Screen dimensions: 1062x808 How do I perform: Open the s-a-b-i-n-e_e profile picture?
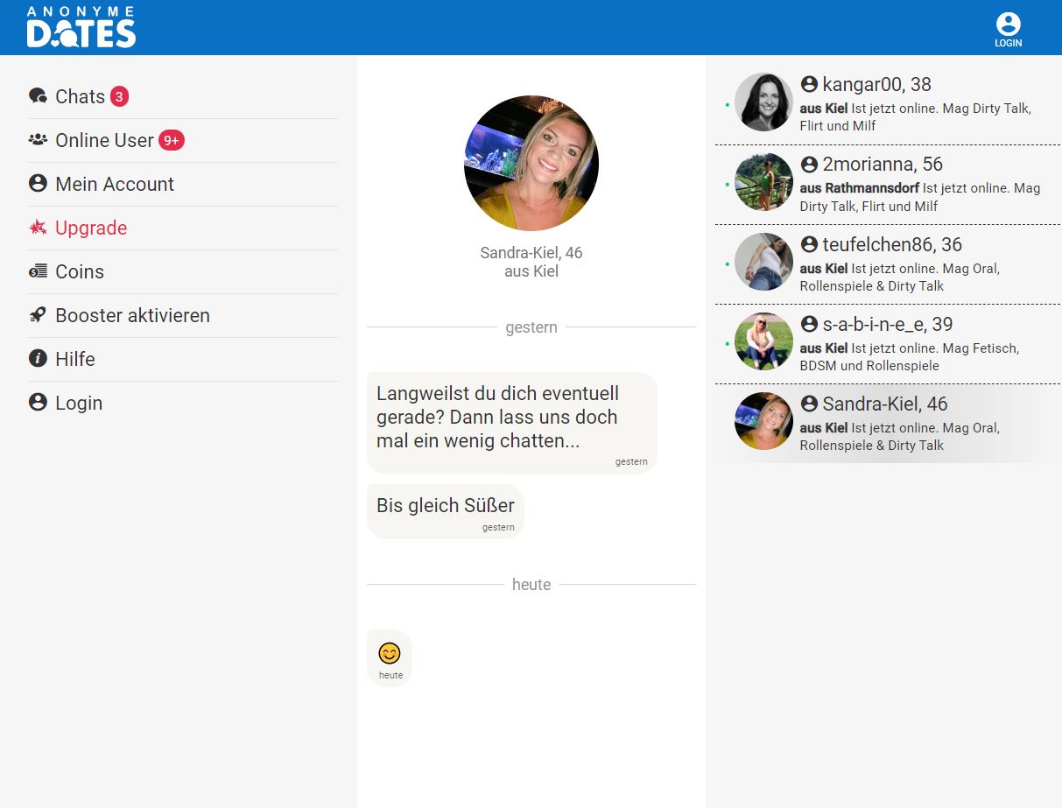tap(763, 341)
